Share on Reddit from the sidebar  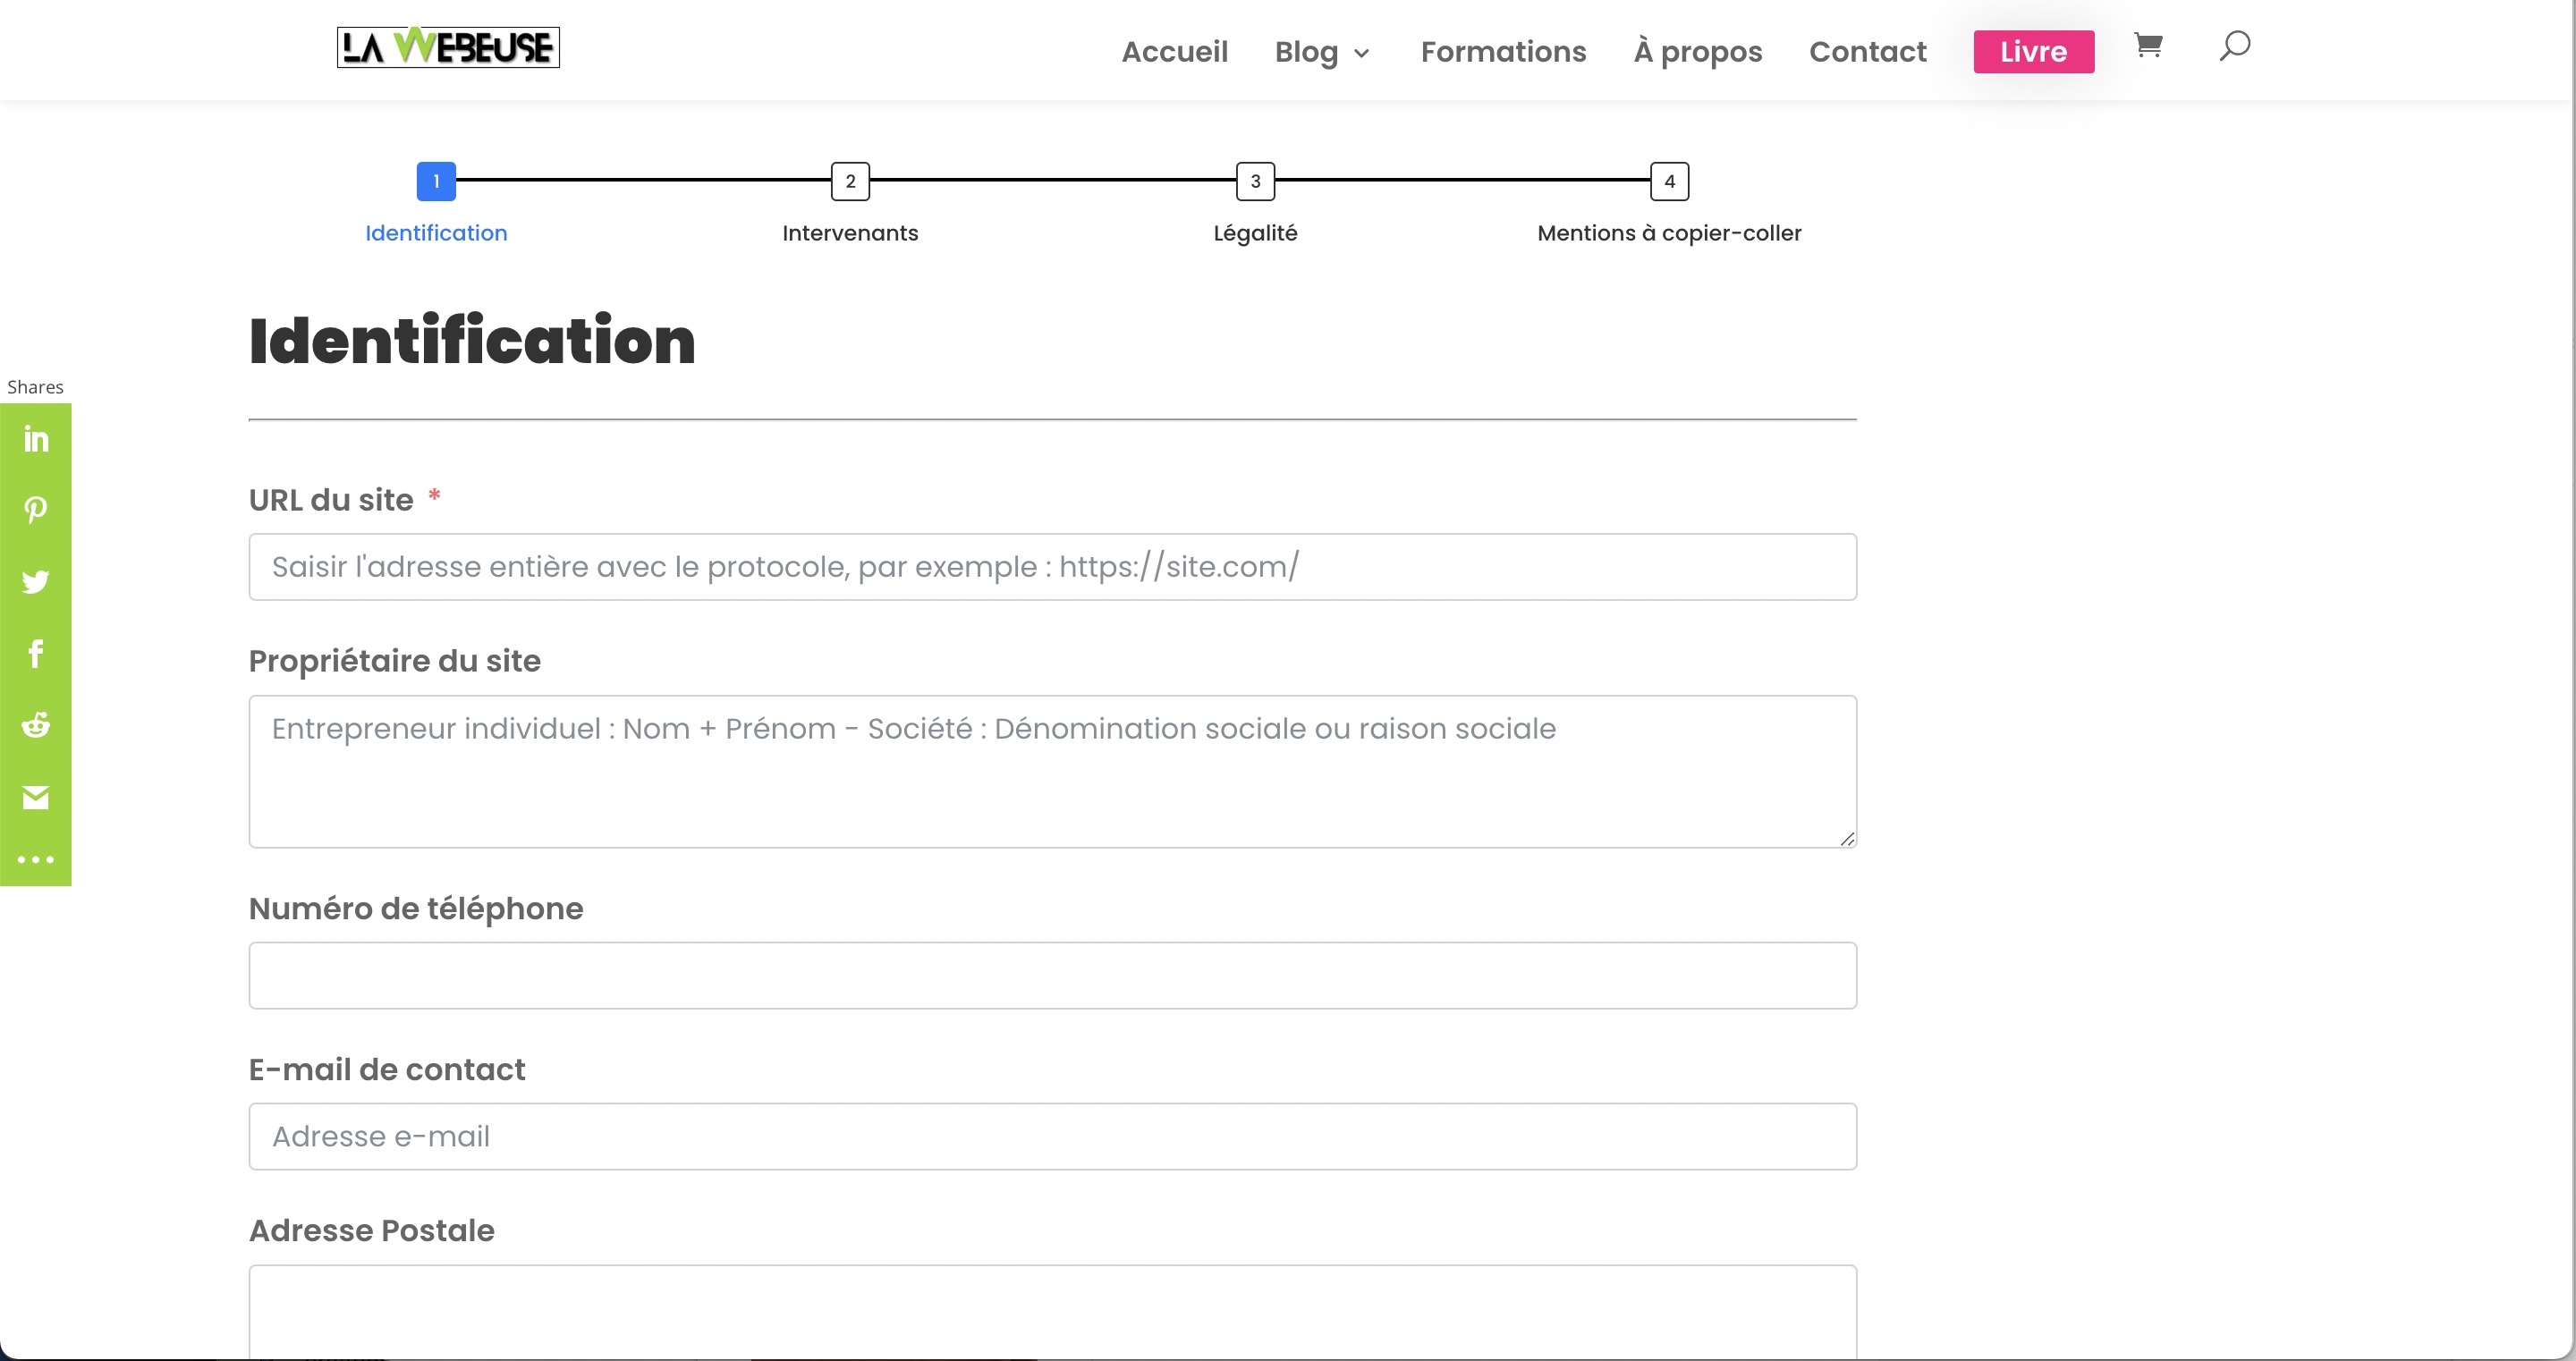(36, 725)
